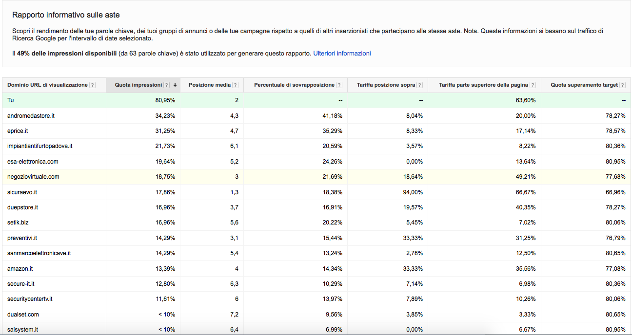Screen dimensions: 632x335
Task: Sort table by Quota impressioni column
Action: tap(138, 85)
